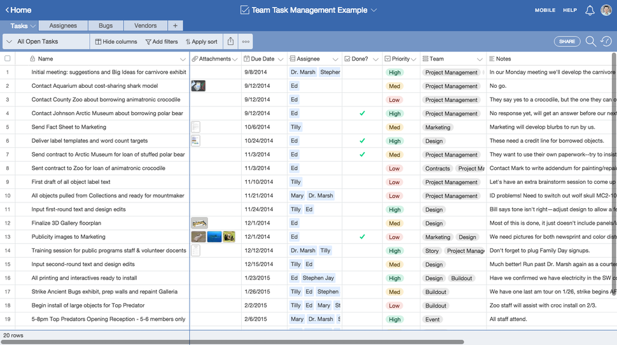Click Add filters
Screen dimensions: 617x345
[162, 41]
